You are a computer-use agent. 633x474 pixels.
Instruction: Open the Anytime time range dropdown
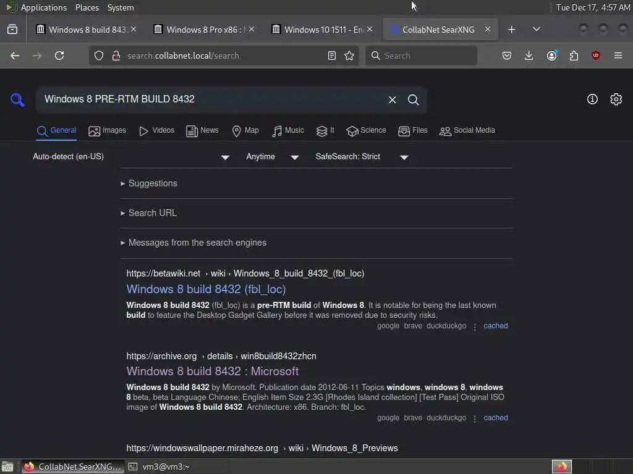[x=273, y=157]
